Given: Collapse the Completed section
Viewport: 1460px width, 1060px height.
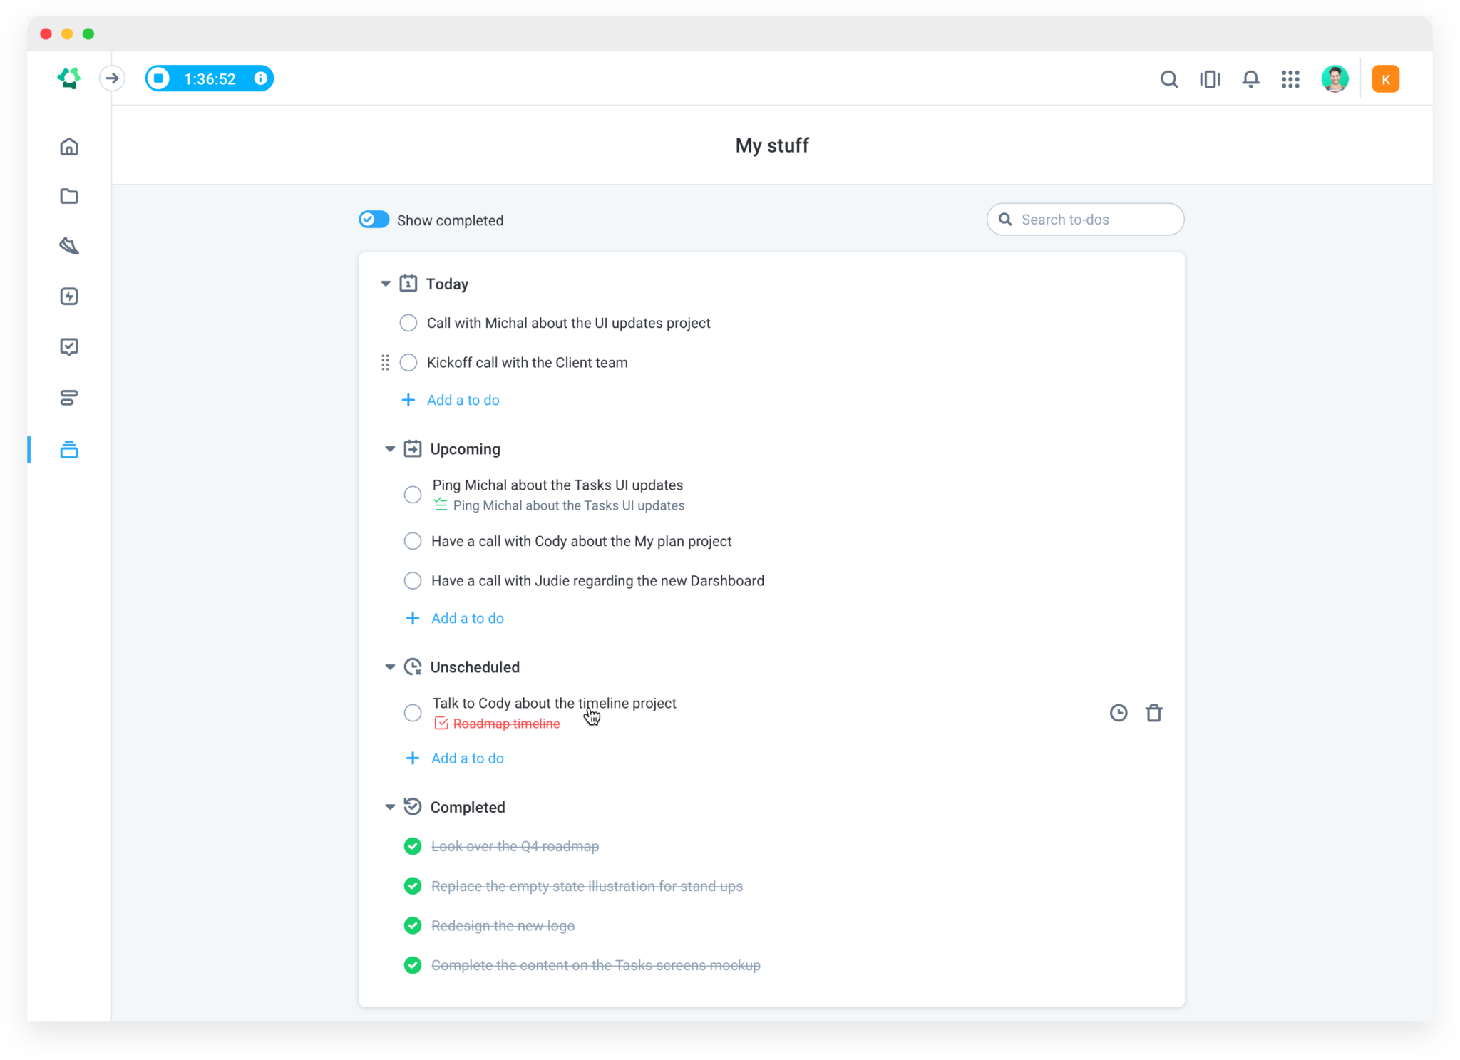Looking at the screenshot, I should coord(390,807).
